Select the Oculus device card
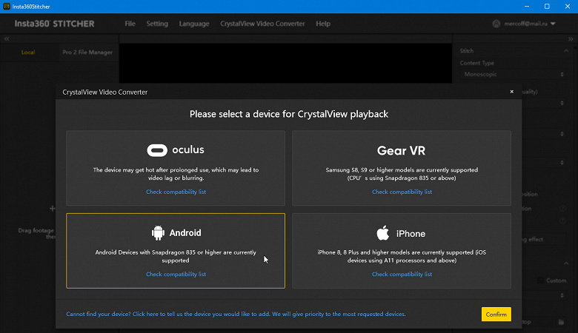578x333 pixels. (x=176, y=167)
